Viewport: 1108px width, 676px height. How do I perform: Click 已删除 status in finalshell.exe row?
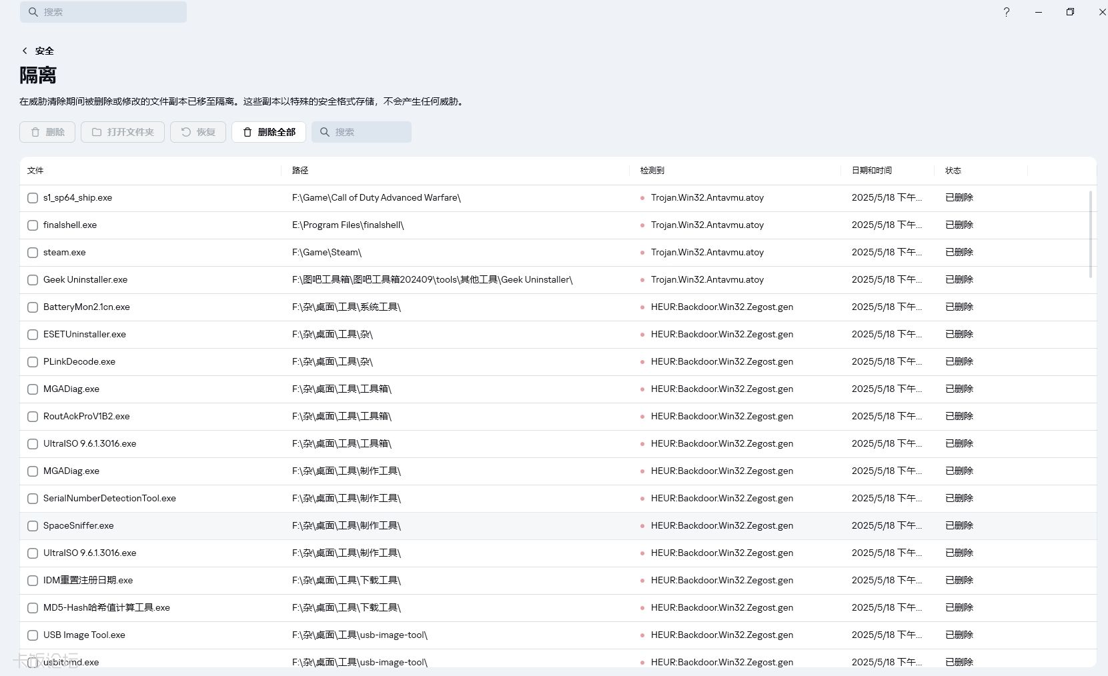point(959,225)
